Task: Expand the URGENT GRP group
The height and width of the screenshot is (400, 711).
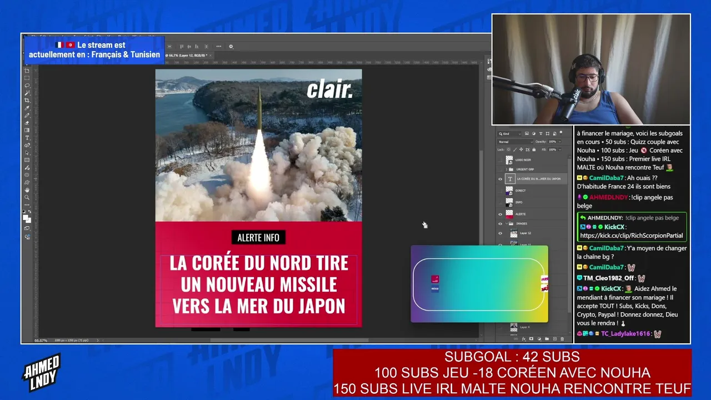Action: 506,169
